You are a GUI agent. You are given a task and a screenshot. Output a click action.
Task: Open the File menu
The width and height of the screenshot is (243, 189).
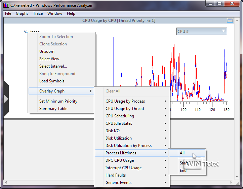pyautogui.click(x=8, y=13)
